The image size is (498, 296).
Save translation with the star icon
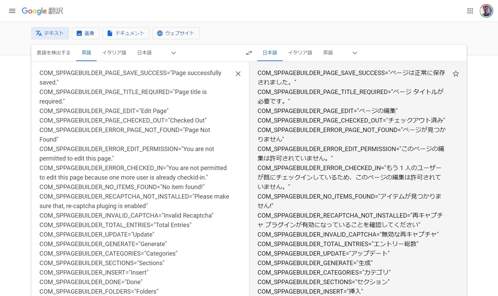click(456, 74)
